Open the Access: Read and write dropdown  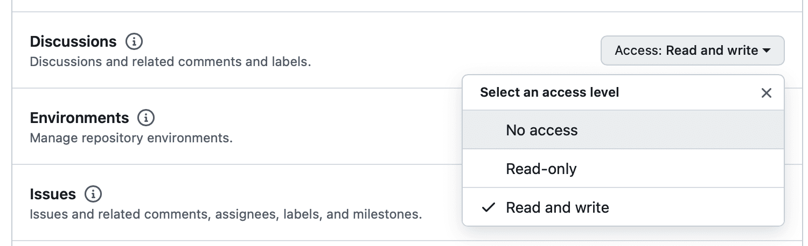(692, 50)
